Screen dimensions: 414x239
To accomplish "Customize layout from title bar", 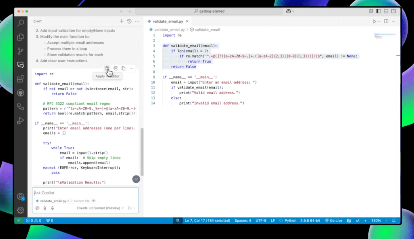I will 371,11.
